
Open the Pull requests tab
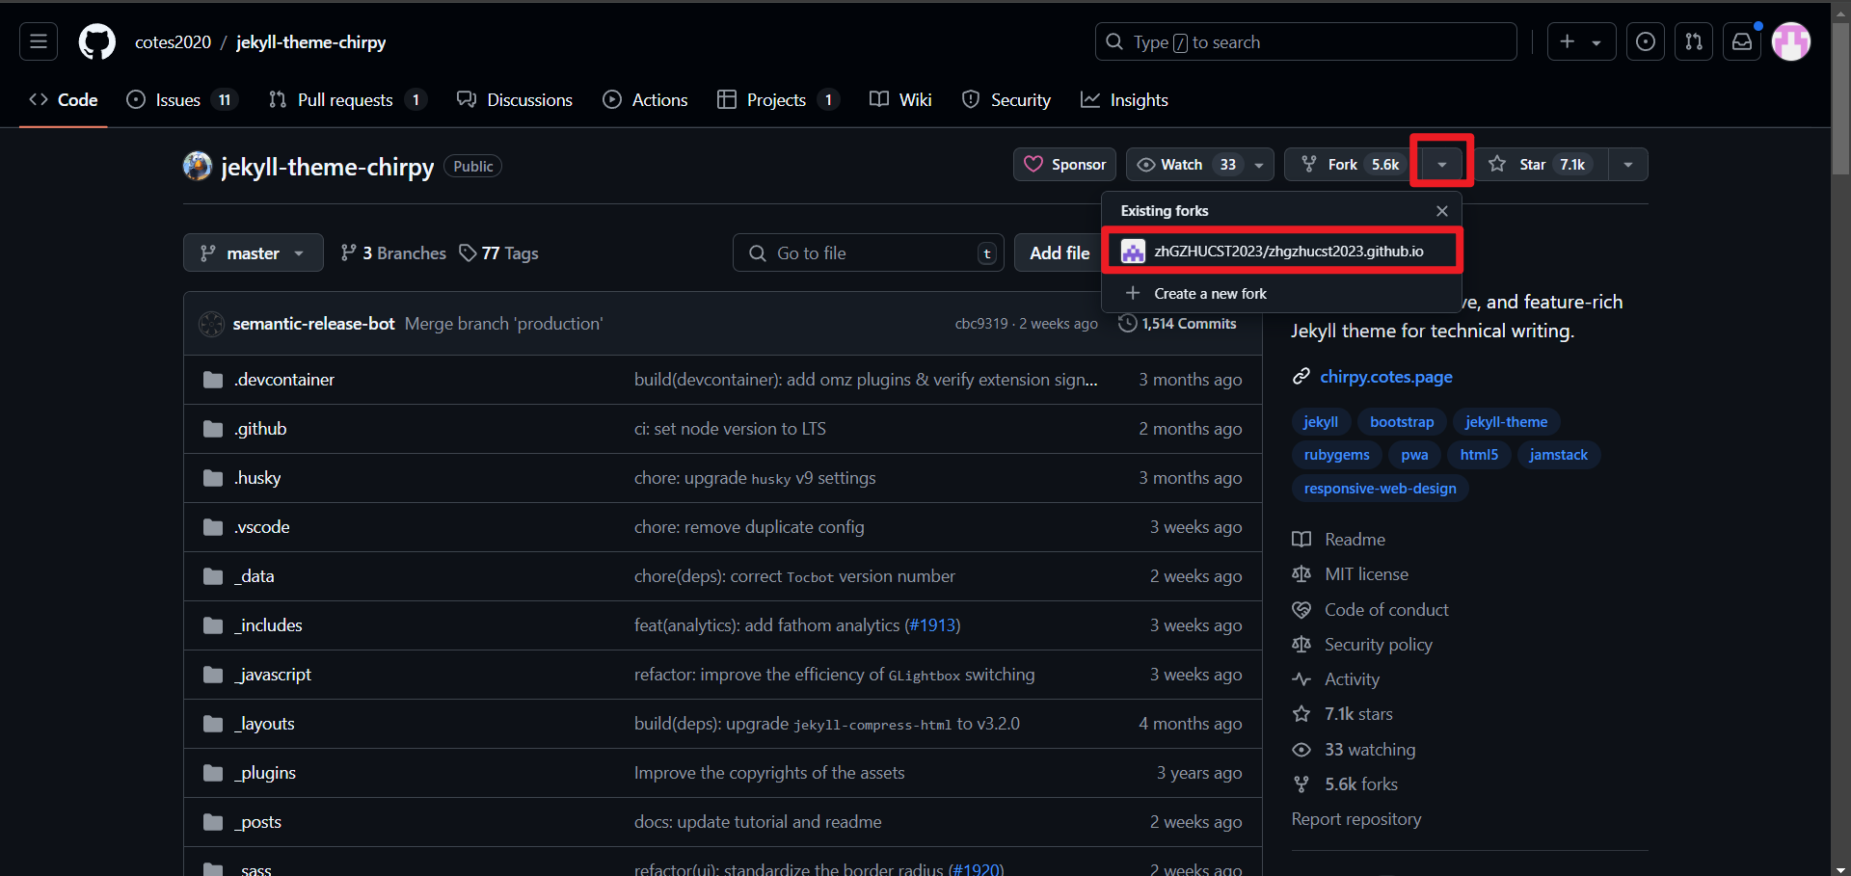click(348, 100)
